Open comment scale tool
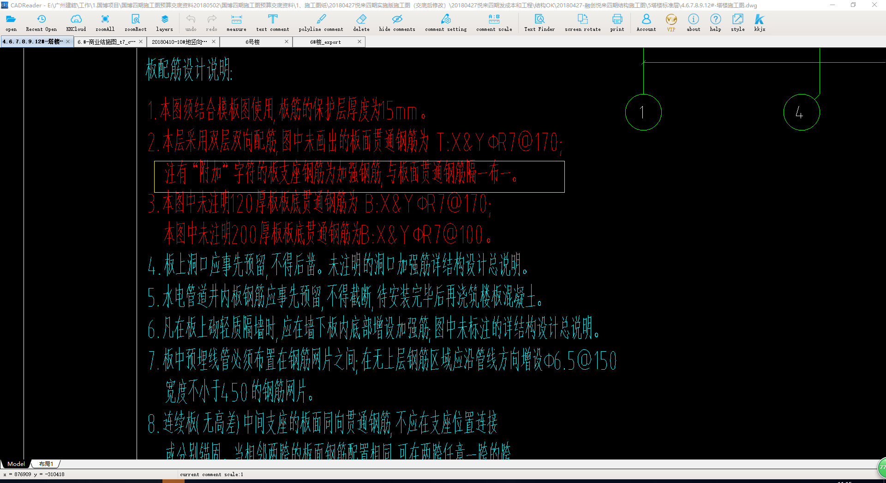886x483 pixels. [x=494, y=23]
